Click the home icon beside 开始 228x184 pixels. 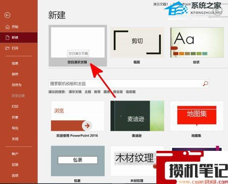[8, 27]
